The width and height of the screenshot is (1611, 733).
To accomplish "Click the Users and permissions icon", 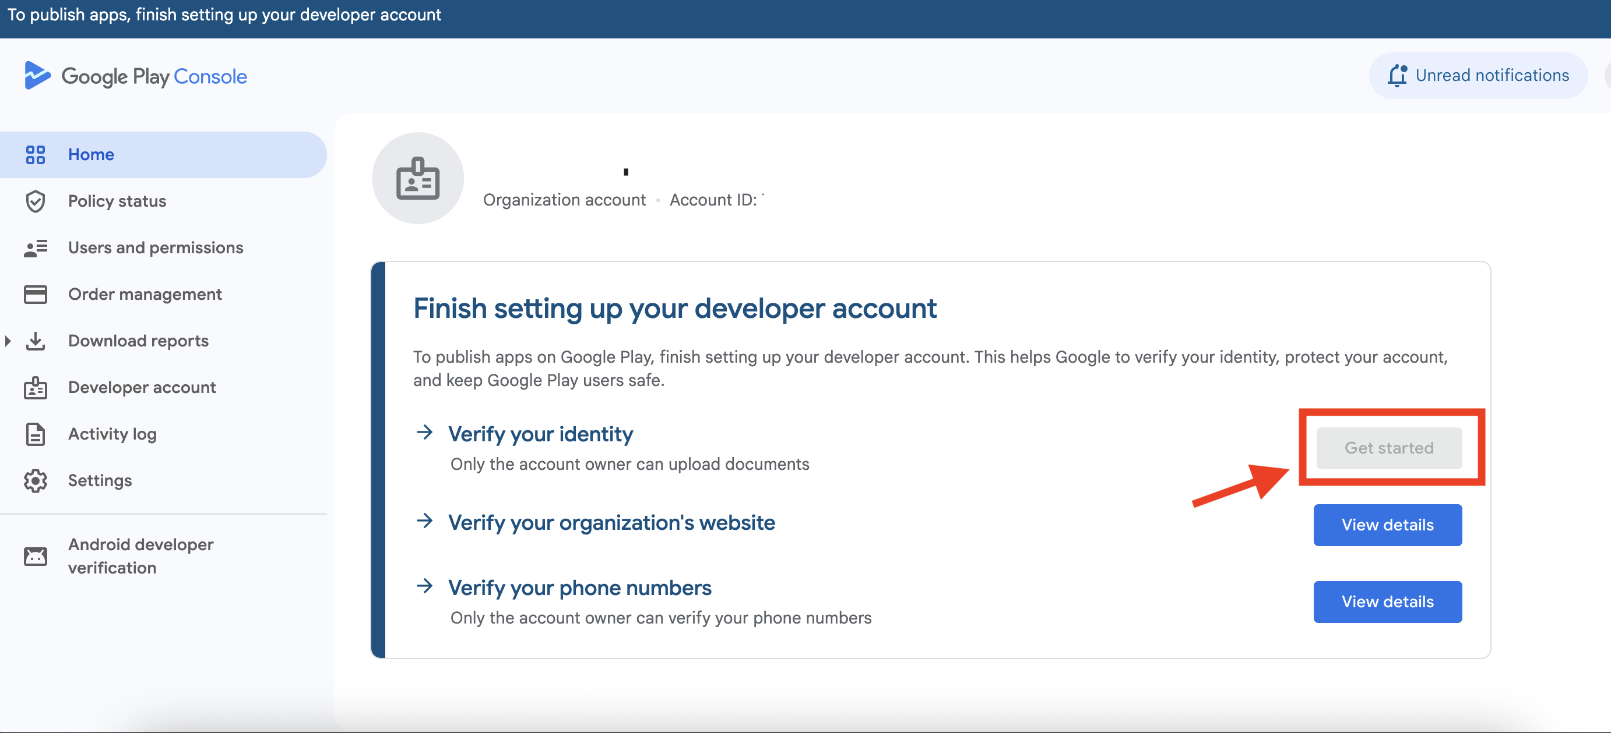I will (x=35, y=248).
